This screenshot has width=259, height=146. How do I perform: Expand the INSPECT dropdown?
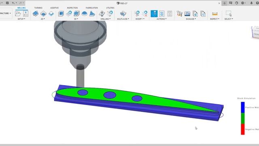215,19
